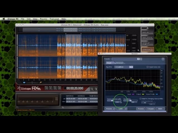Click the 20 second mark on time ruler
Image resolution: width=178 pixels, height=133 pixels.
click(x=65, y=80)
